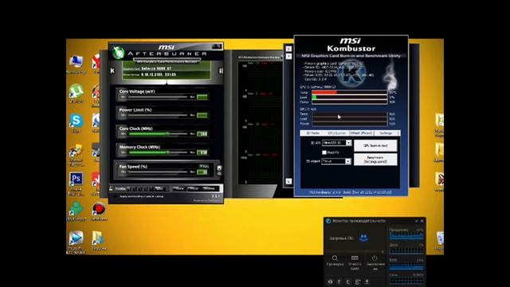Click the first bottom-row icon in performance monitor
This screenshot has width=510, height=287.
[330, 281]
